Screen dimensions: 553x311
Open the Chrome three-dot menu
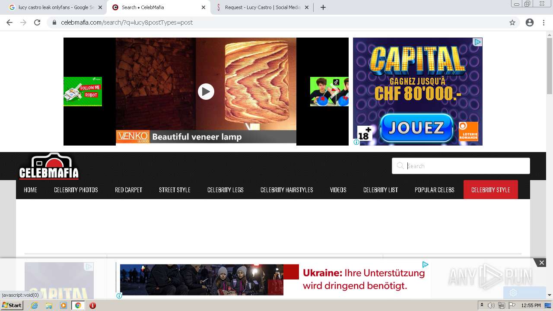543,22
